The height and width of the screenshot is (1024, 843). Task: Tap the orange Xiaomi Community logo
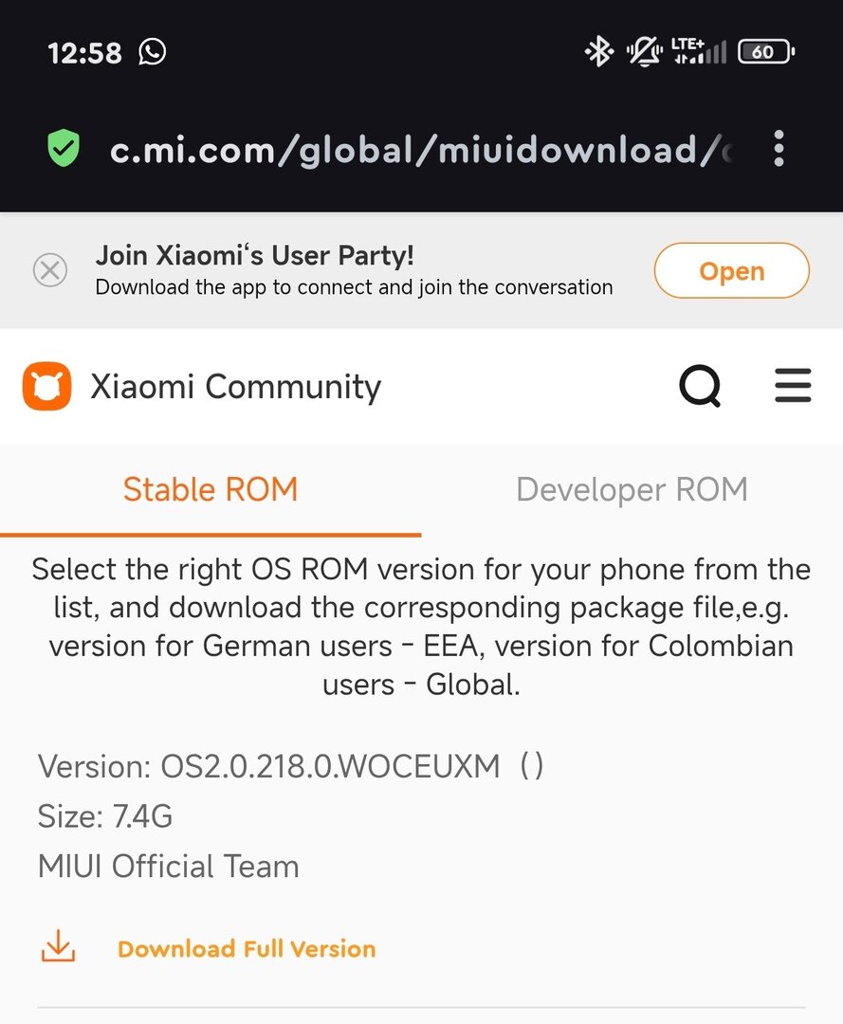47,387
